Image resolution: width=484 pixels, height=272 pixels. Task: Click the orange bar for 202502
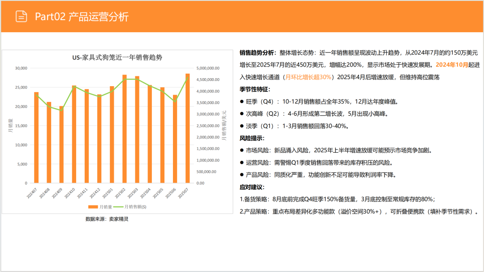point(125,129)
